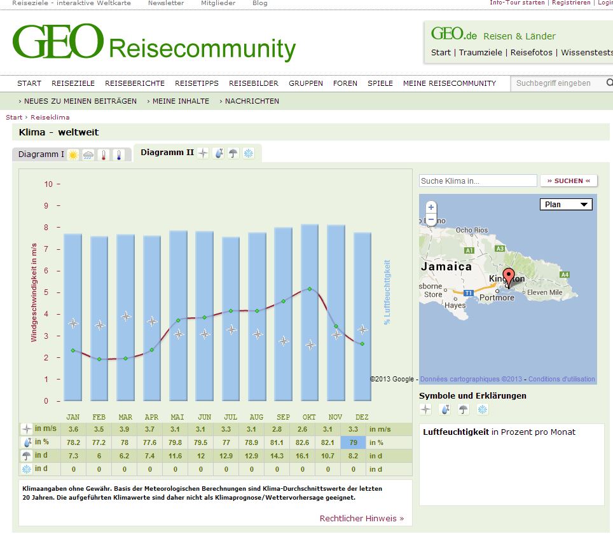Click the red map marker on Kingston
This screenshot has height=534, width=613.
pos(508,278)
